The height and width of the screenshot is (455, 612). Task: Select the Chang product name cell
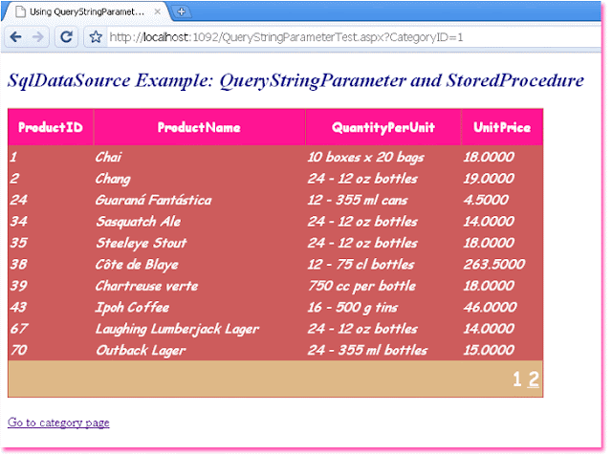[200, 179]
